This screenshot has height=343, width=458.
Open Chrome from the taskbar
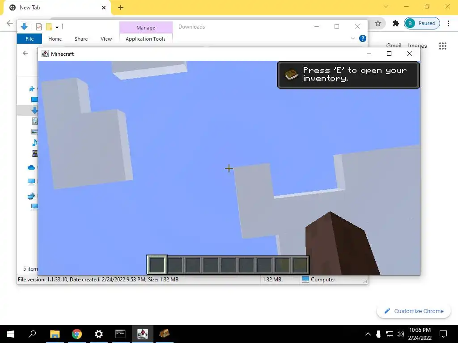[76, 334]
